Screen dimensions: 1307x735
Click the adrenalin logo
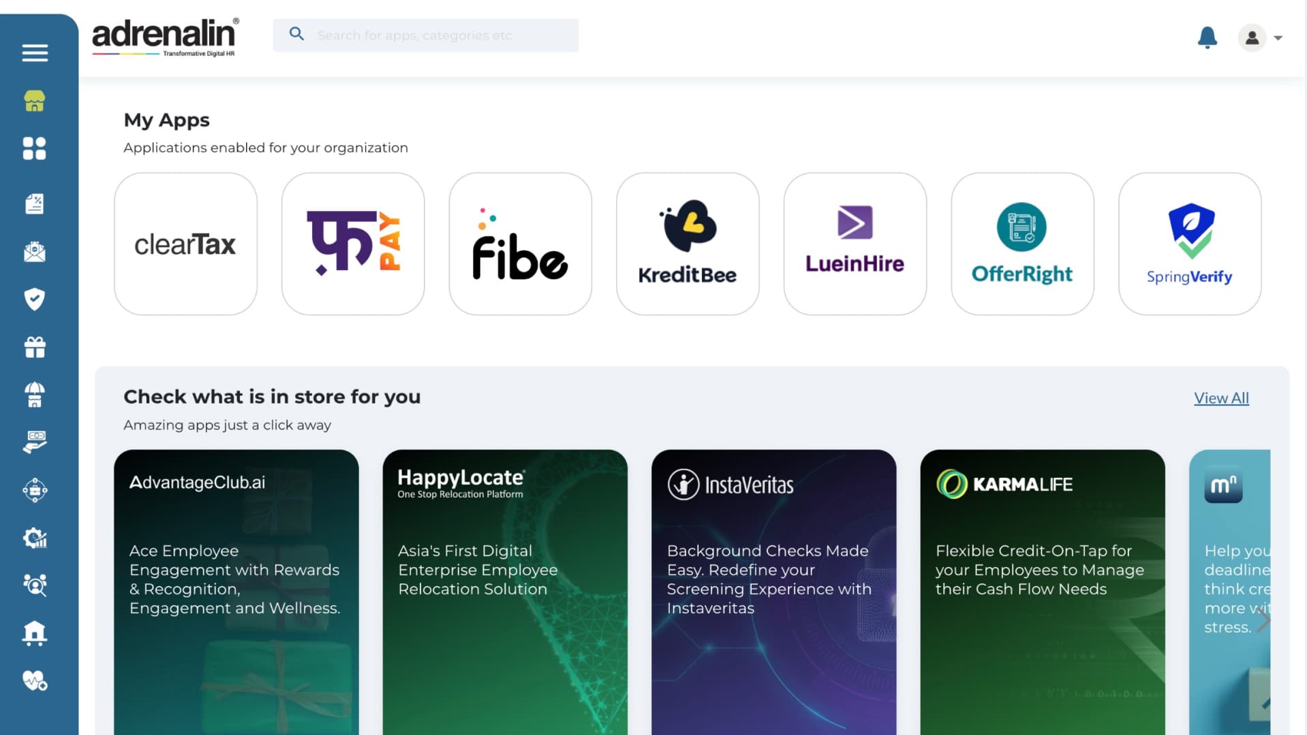point(165,37)
